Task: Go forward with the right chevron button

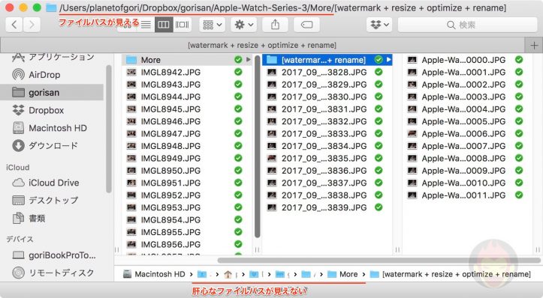Action: tap(32, 25)
